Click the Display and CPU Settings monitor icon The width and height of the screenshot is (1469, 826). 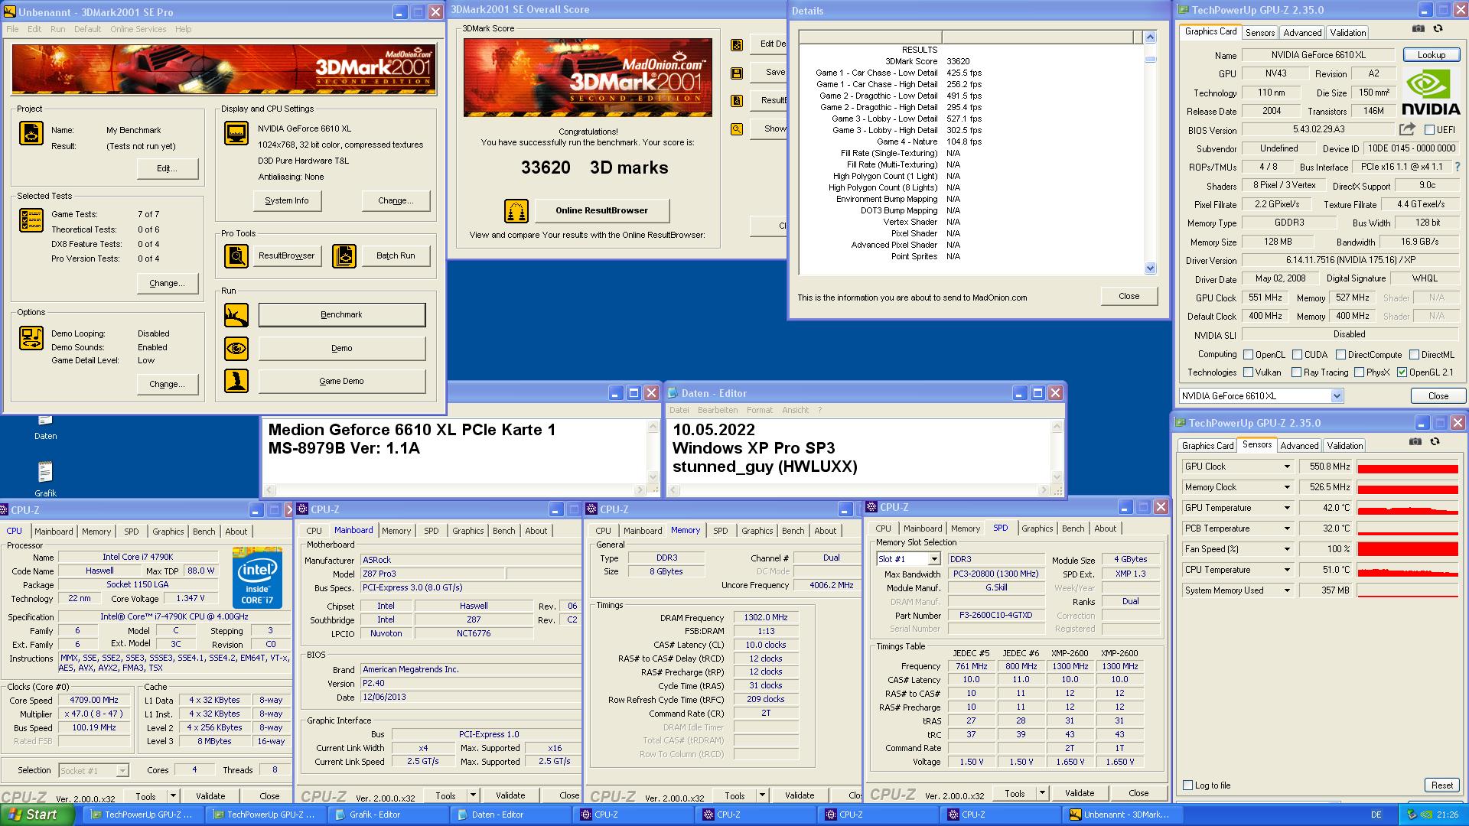coord(236,133)
